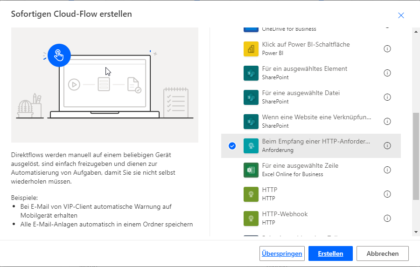Click SharePoint icon for ausgewähltes Element
The height and width of the screenshot is (267, 420).
(251, 73)
